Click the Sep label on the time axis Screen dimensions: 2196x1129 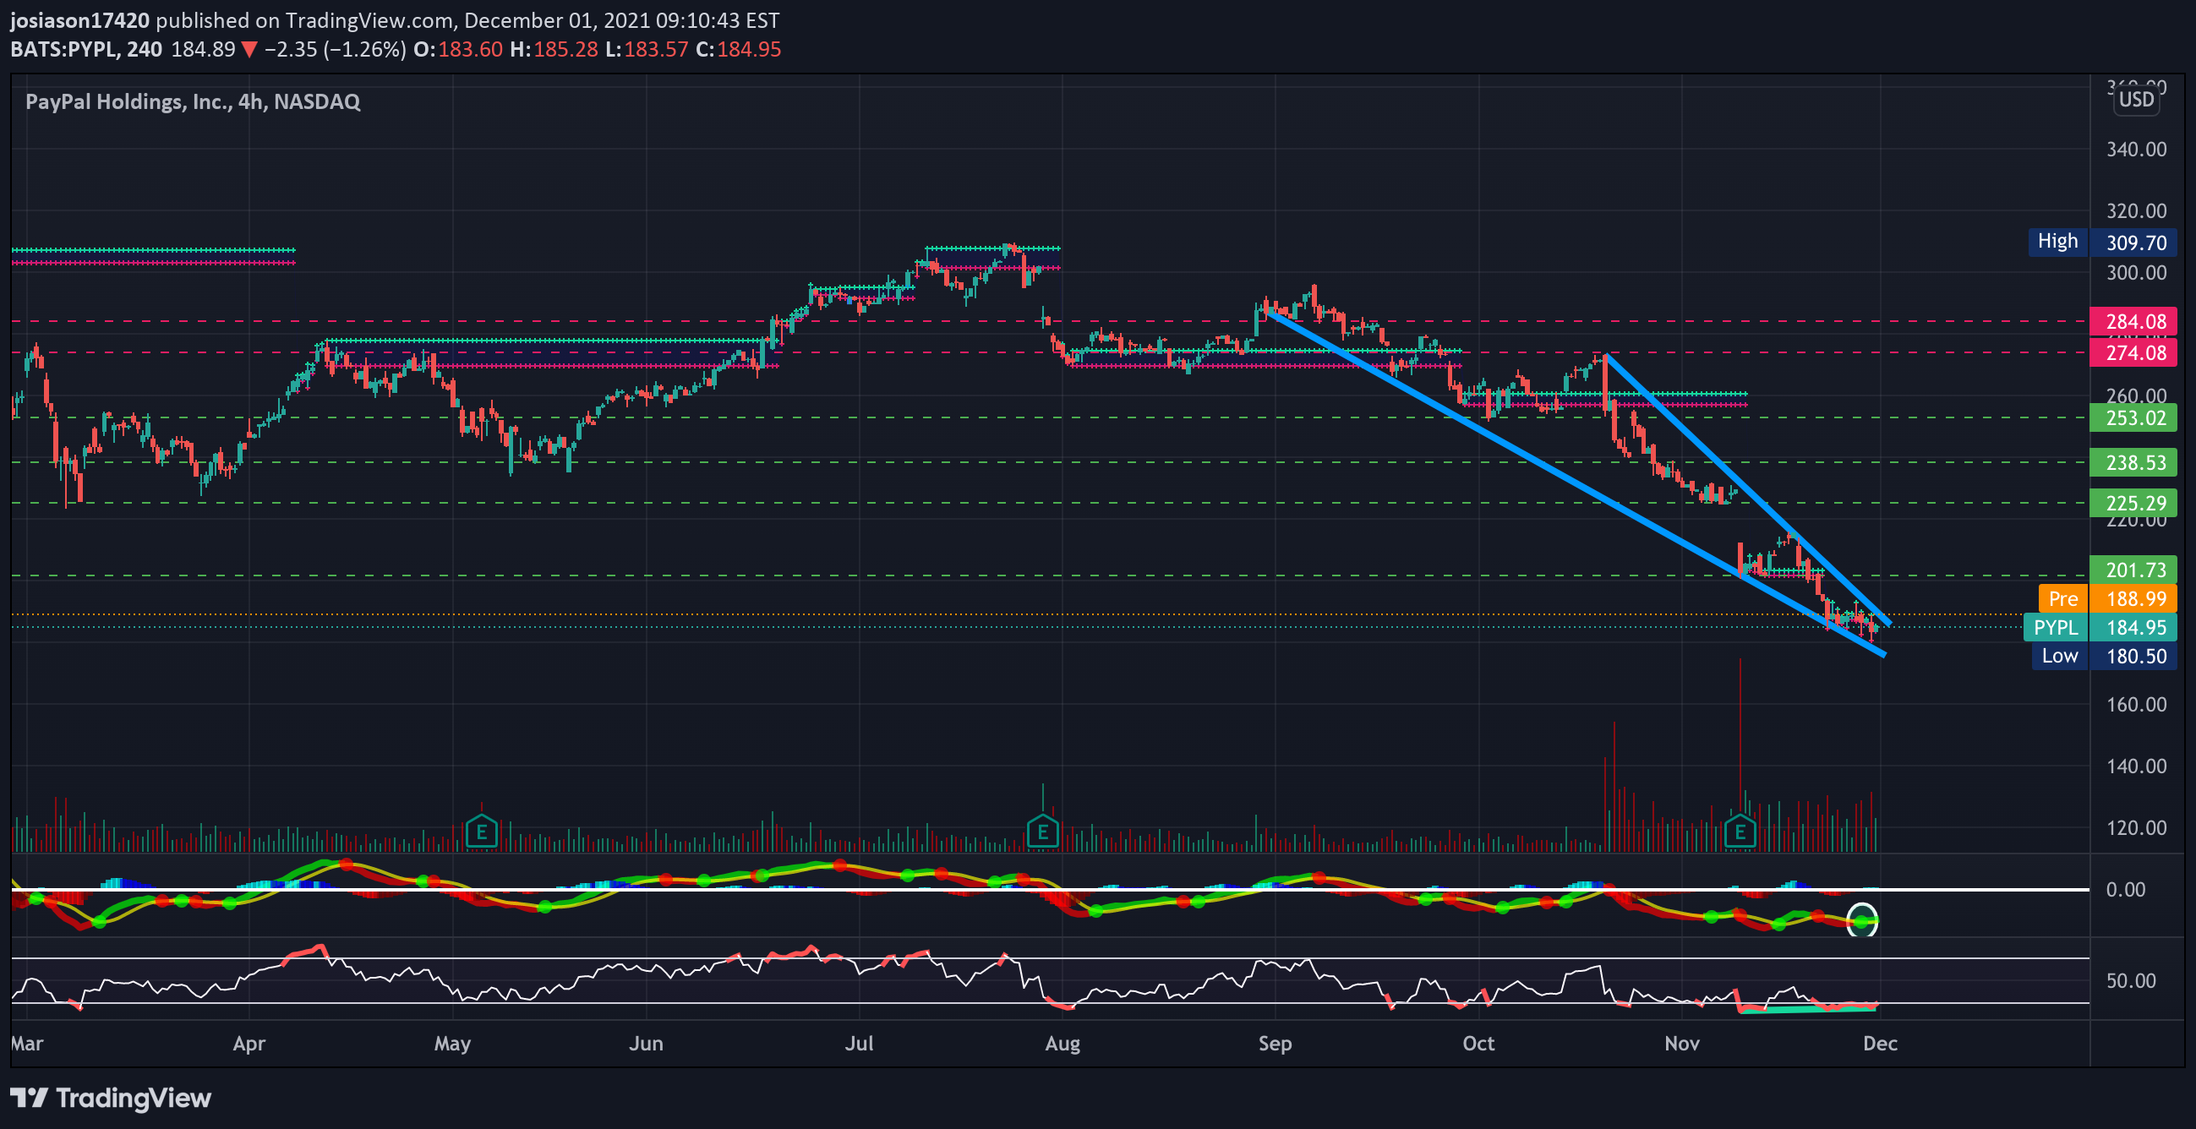[x=1275, y=1043]
